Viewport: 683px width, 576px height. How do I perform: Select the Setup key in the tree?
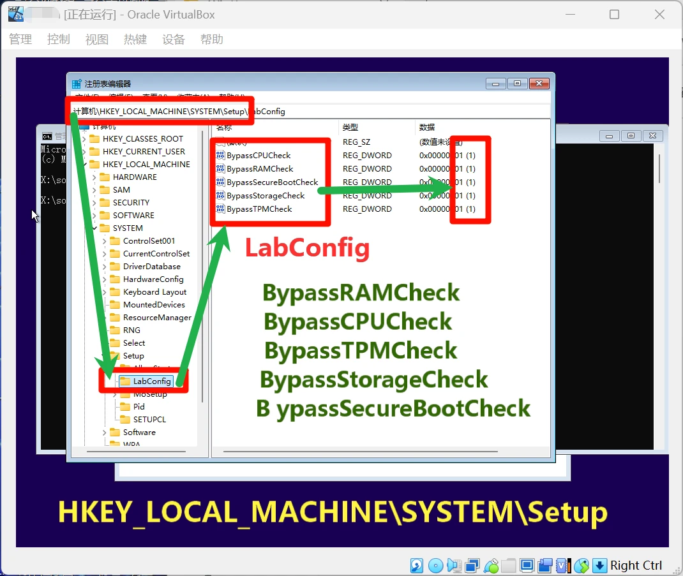133,356
